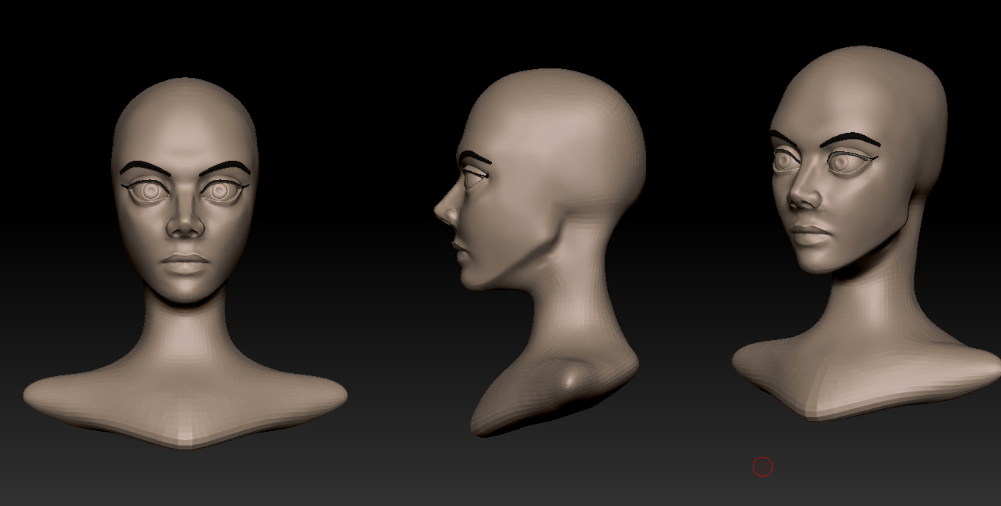Click the front-view head's nose tip
This screenshot has width=1001, height=506.
point(185,226)
